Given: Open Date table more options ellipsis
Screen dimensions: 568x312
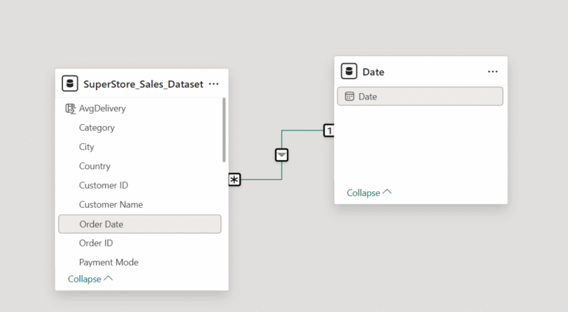Looking at the screenshot, I should [x=493, y=72].
